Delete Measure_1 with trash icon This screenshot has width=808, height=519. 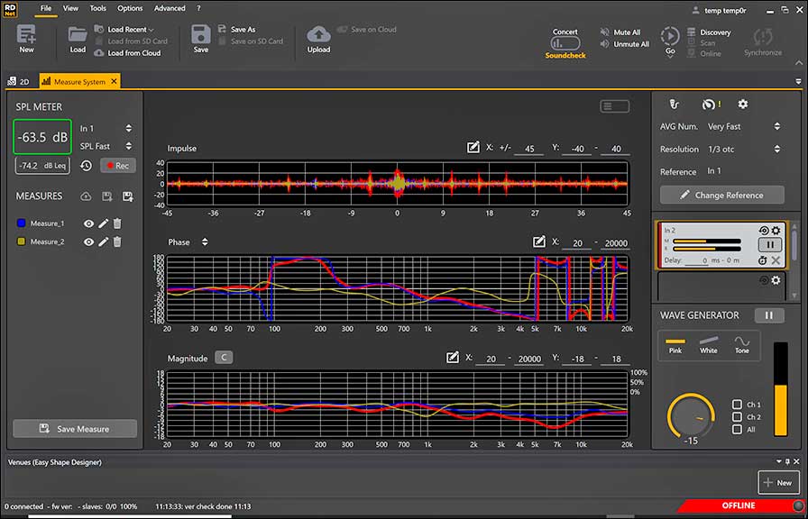117,223
